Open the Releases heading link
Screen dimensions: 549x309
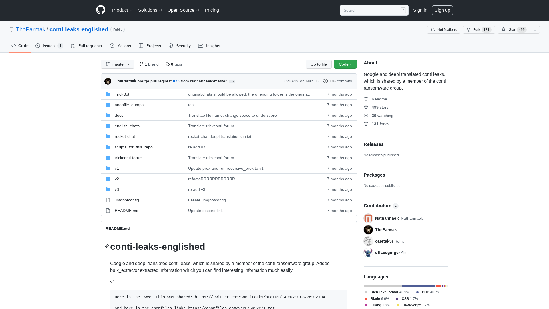[x=374, y=144]
